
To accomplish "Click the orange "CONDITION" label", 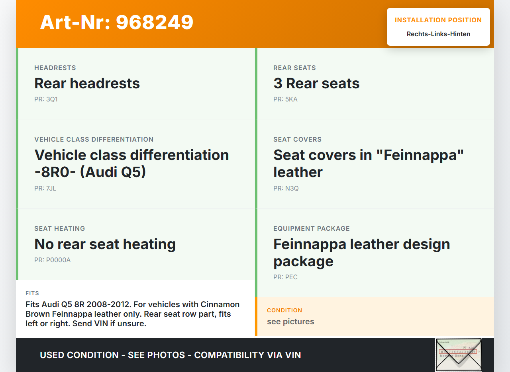I will click(x=284, y=310).
